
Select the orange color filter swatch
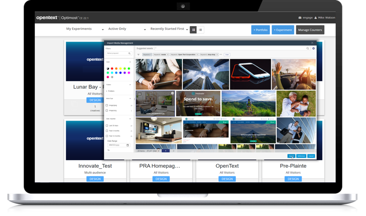pyautogui.click(x=116, y=69)
